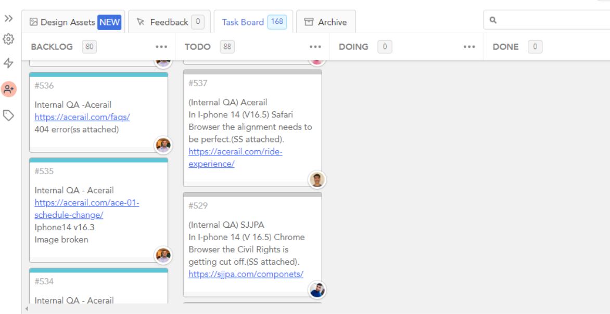Expand the collapsed left sidebar
The height and width of the screenshot is (314, 610).
[x=8, y=19]
